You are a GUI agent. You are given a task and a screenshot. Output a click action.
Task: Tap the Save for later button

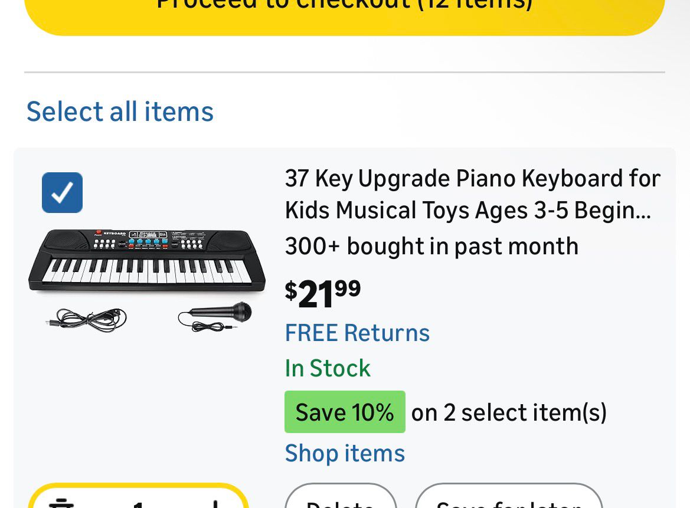(x=508, y=502)
